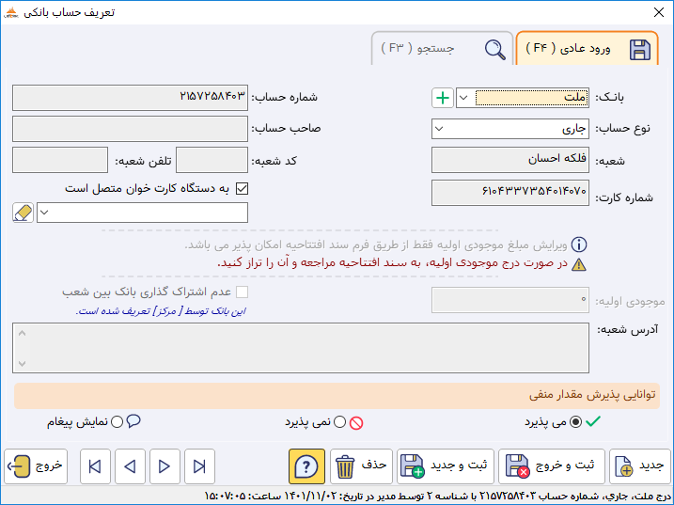
Task: Click the Branch Code (کد شعبه) field
Action: click(x=212, y=160)
